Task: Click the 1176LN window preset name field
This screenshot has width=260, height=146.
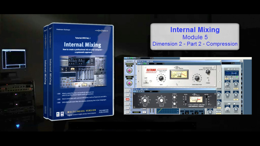Action: click(151, 91)
